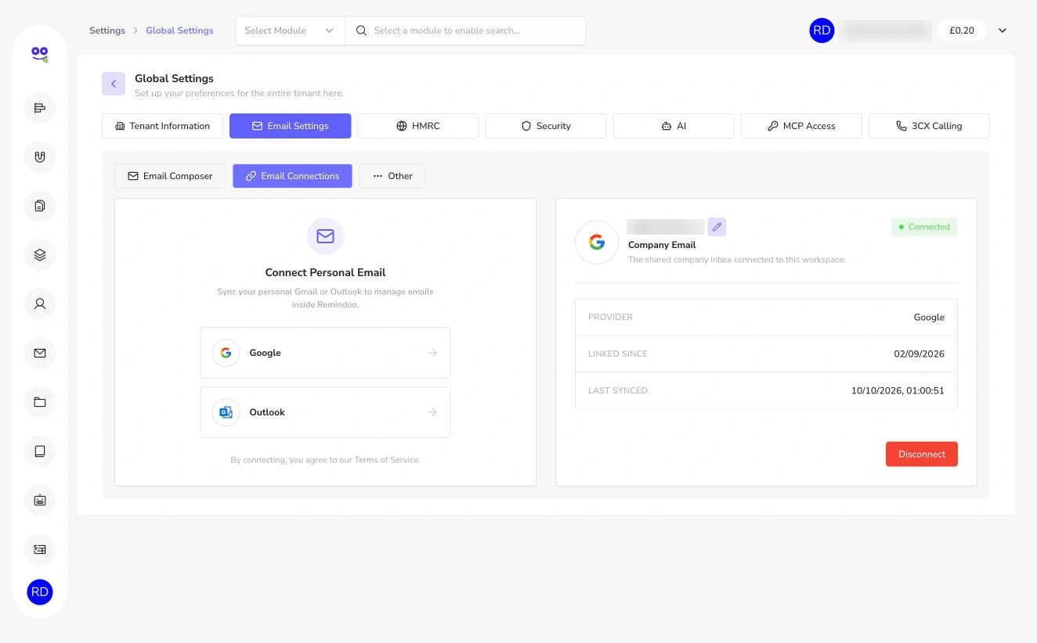Screen dimensions: 1037x643
Task: Click the Last Synced value 10/10/2026, 01:00:51
Action: pos(898,390)
